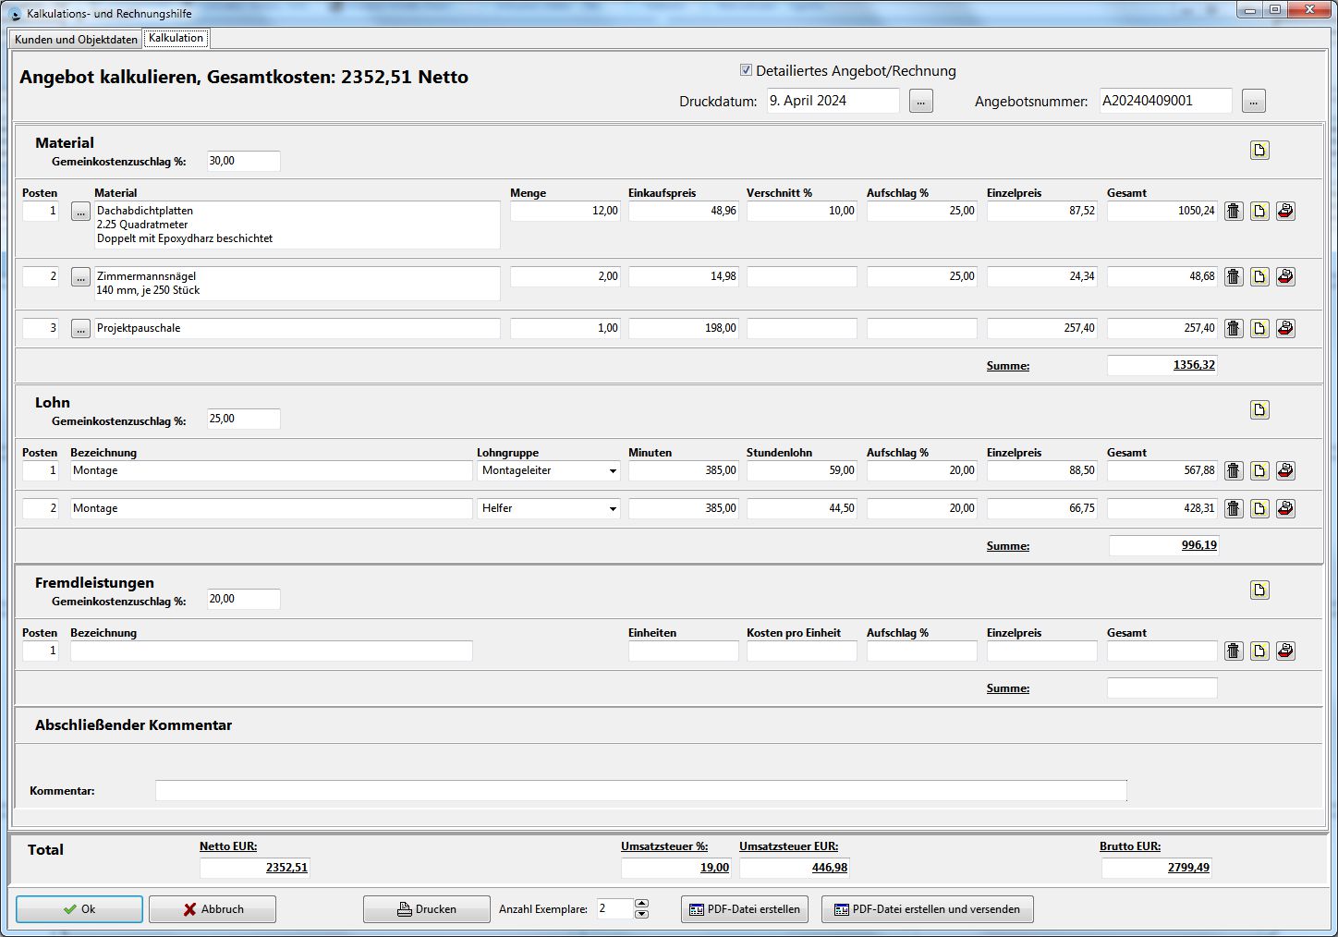The width and height of the screenshot is (1338, 937).
Task: Add a new item via Material section's page icon
Action: 1259,151
